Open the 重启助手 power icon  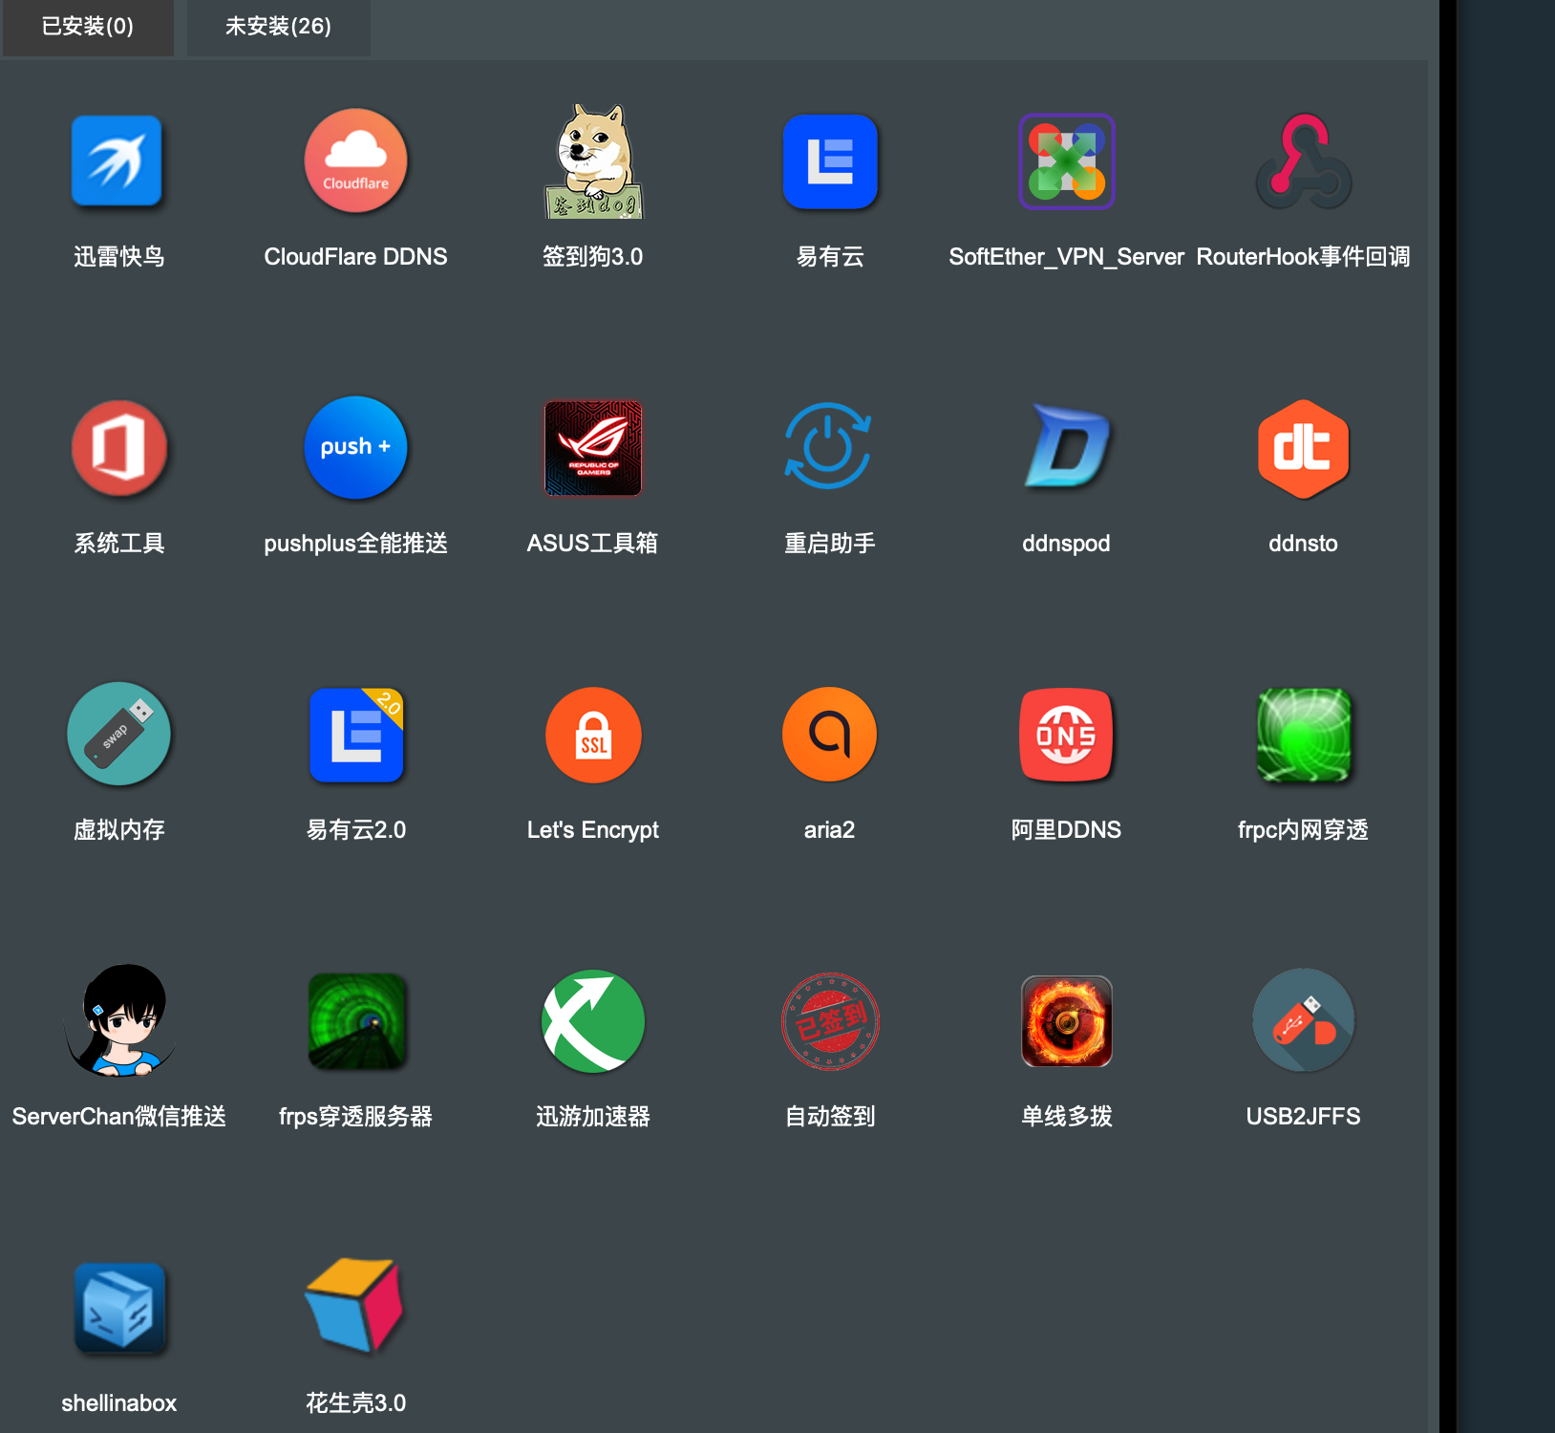coord(828,446)
